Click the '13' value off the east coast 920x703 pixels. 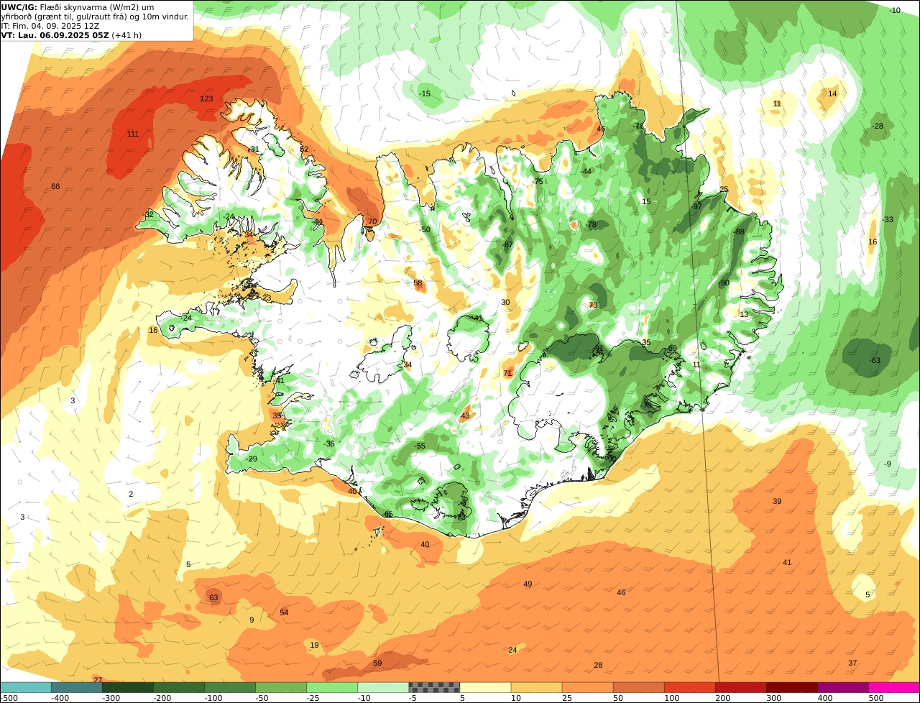click(x=744, y=314)
